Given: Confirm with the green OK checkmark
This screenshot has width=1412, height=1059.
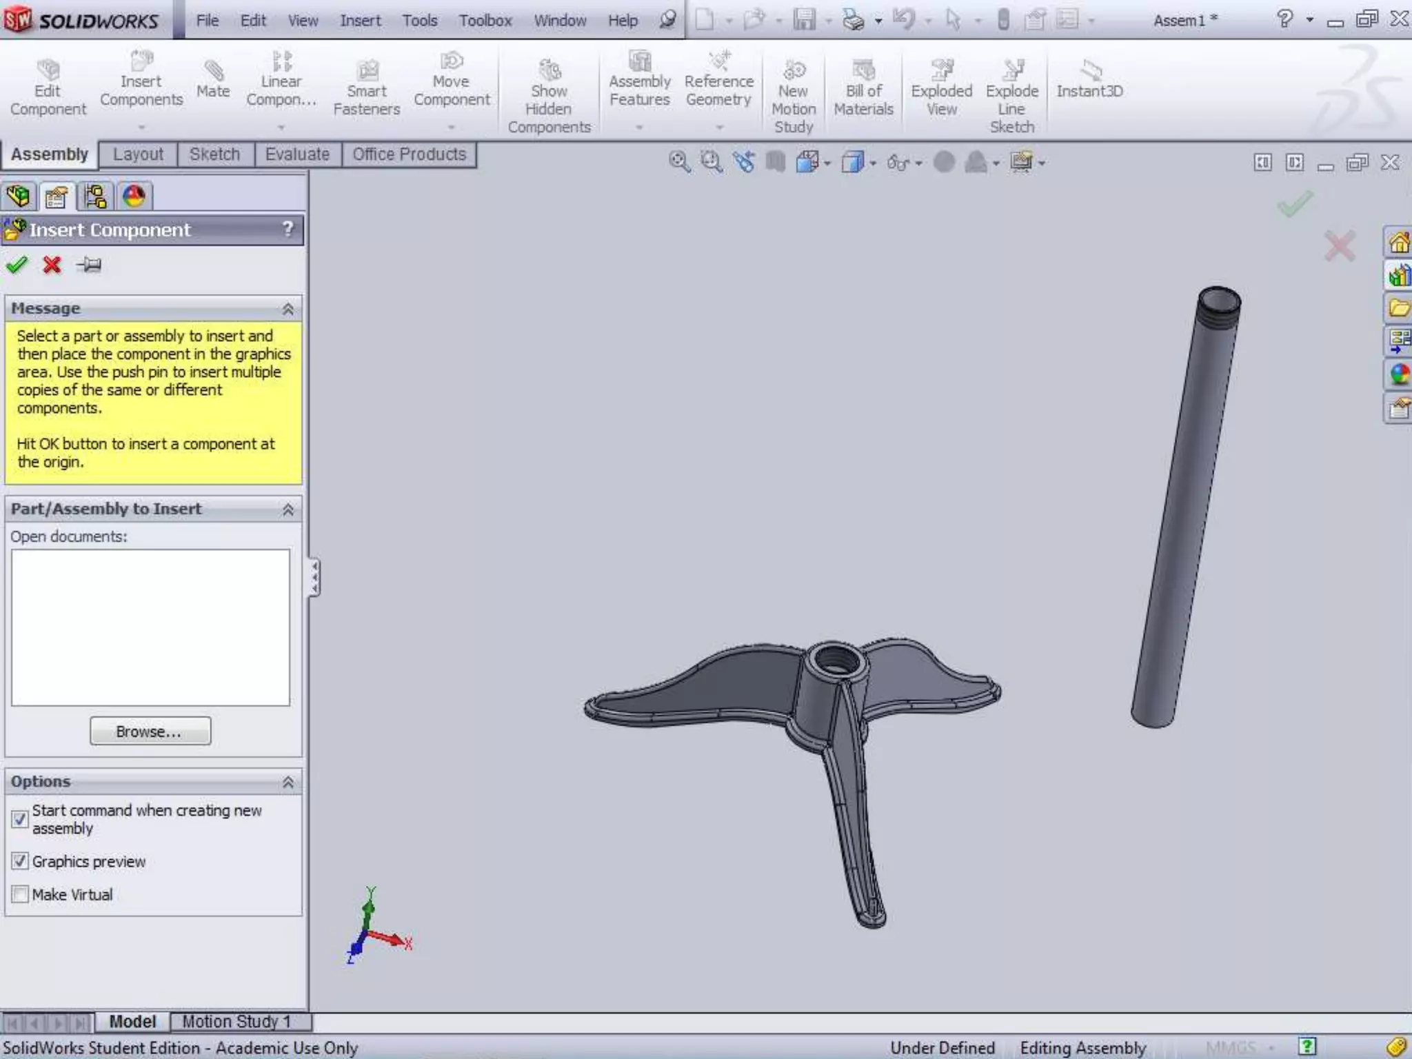Looking at the screenshot, I should click(17, 265).
